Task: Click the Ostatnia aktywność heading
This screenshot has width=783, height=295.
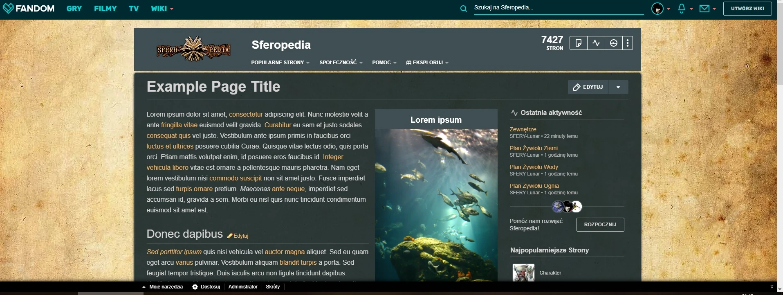Action: coord(551,113)
